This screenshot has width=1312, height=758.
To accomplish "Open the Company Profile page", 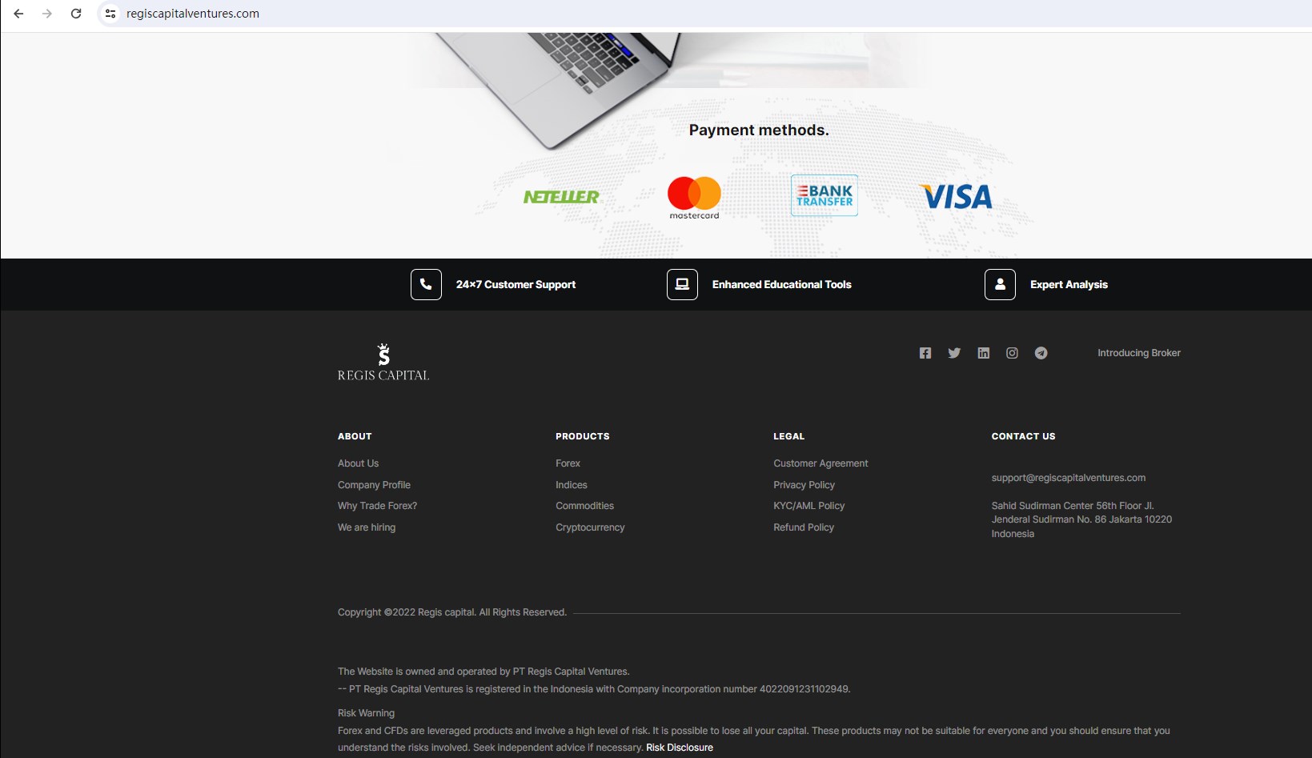I will pos(374,485).
